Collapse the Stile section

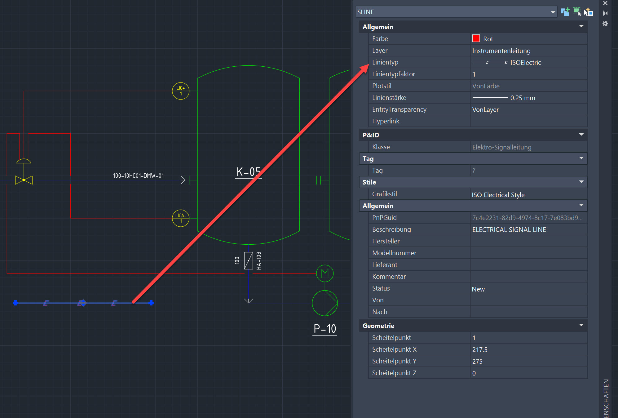point(581,182)
